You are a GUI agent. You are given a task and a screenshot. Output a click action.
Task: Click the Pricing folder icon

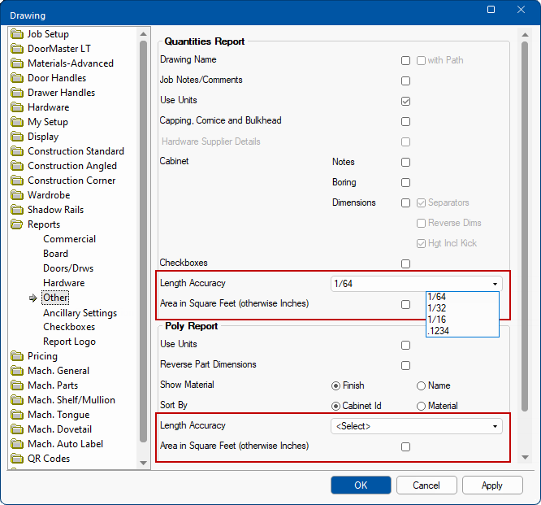(x=17, y=356)
